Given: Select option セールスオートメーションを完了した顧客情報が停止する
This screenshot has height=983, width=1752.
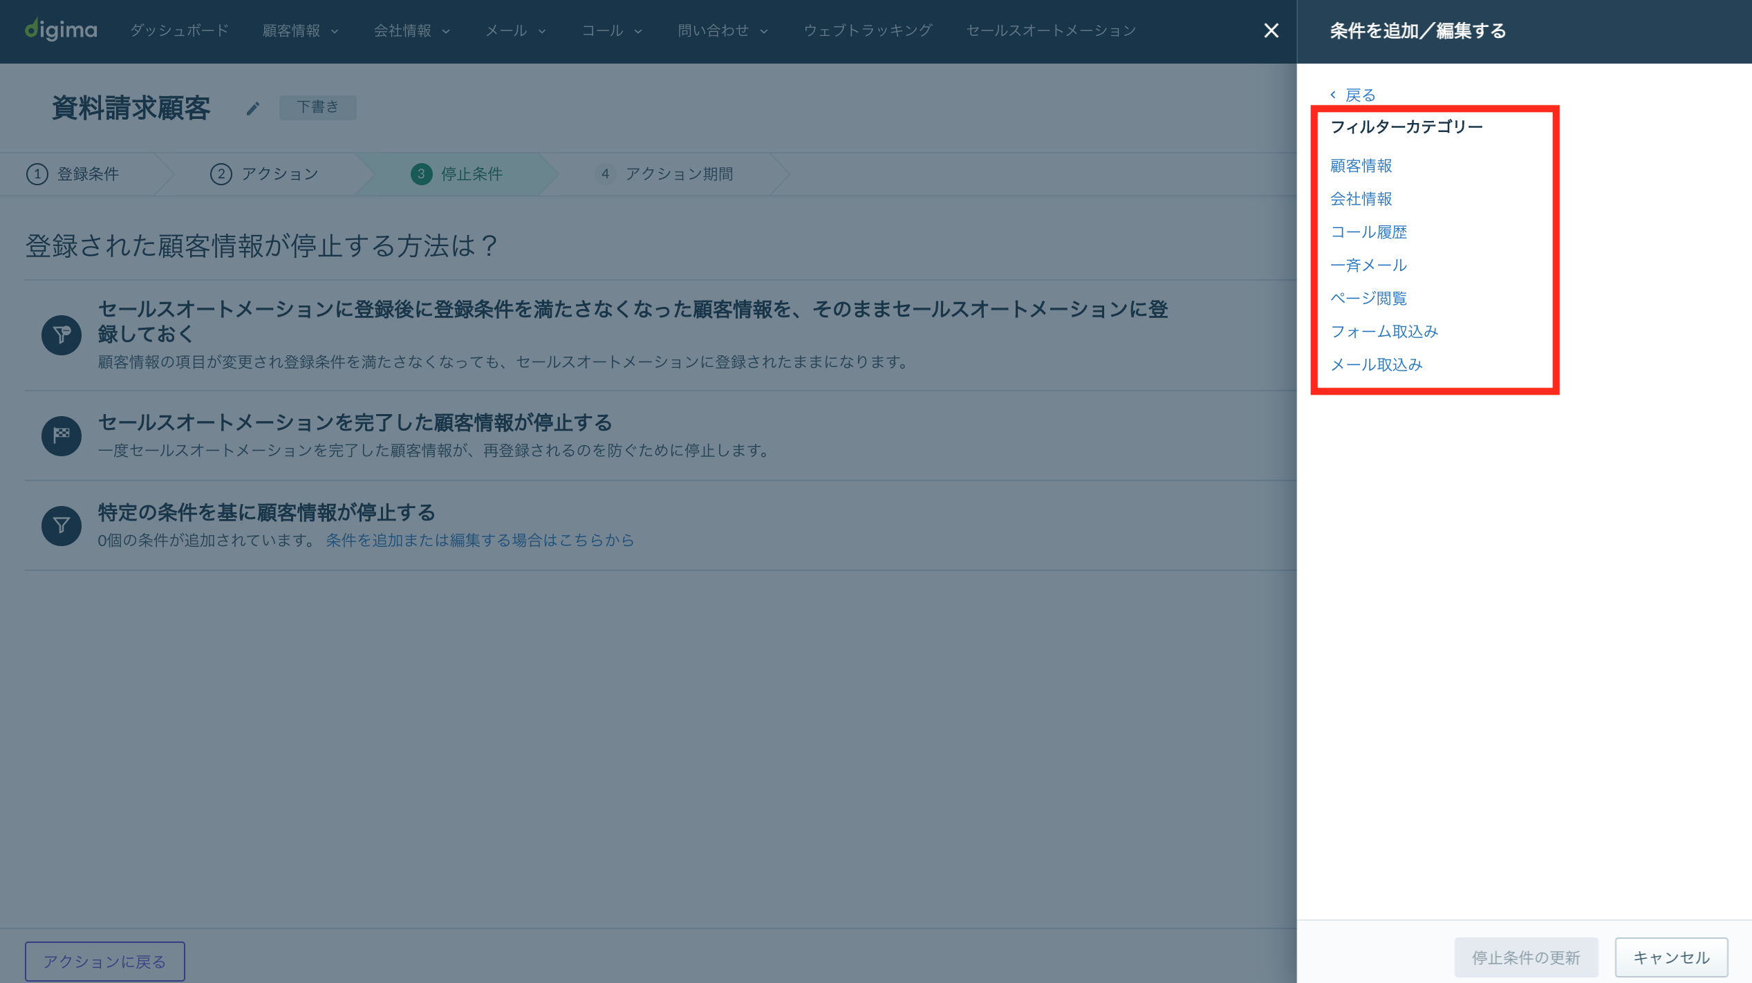Looking at the screenshot, I should 355,422.
